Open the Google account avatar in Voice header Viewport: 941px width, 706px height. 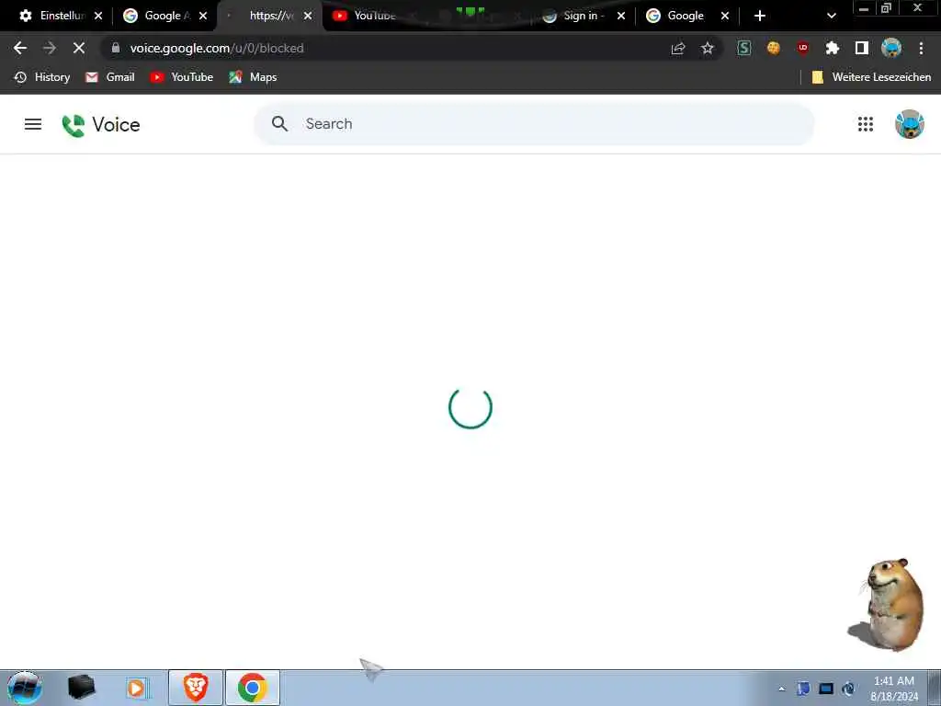click(x=909, y=124)
